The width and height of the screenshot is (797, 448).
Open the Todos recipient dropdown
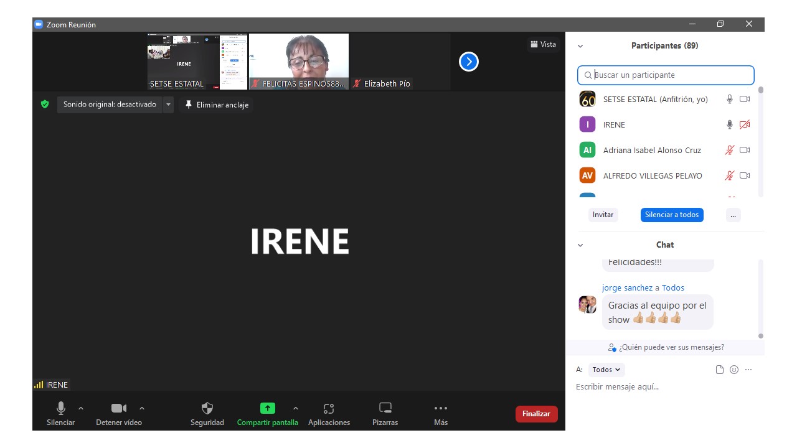tap(606, 370)
